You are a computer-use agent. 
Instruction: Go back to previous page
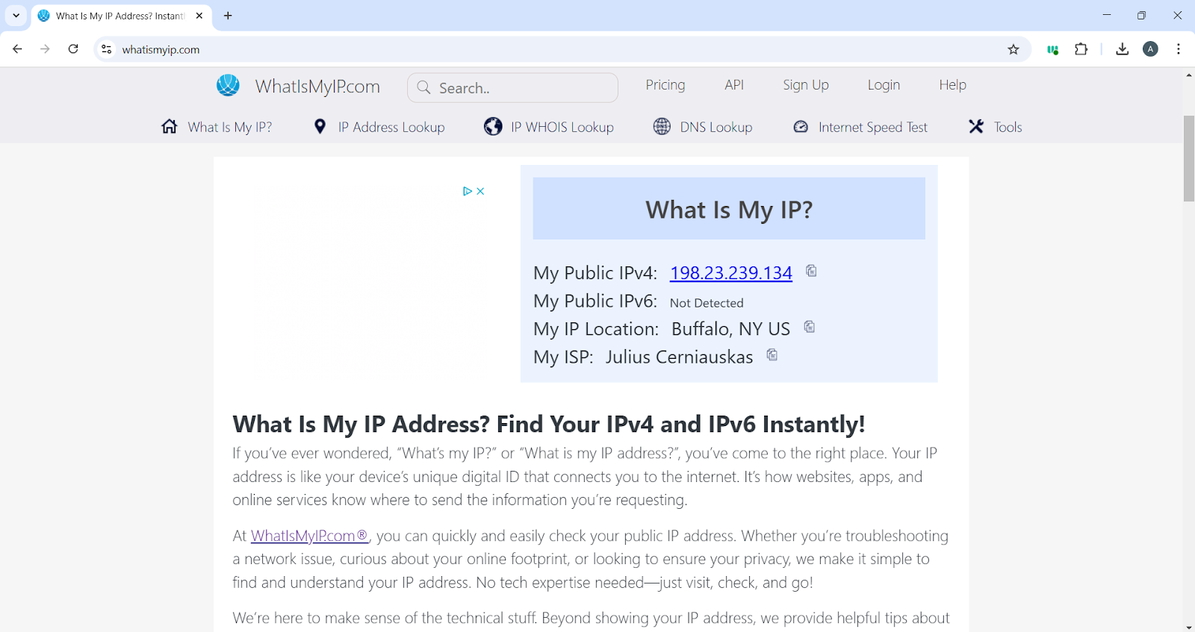[x=17, y=49]
